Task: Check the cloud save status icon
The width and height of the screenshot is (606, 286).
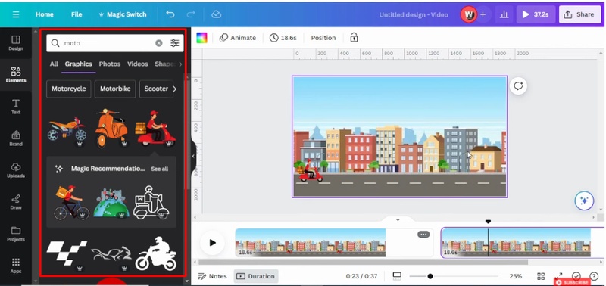Action: click(x=217, y=14)
